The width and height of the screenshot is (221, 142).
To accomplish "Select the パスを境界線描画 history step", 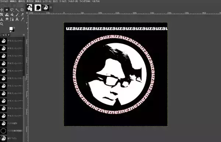I will point(11,131).
